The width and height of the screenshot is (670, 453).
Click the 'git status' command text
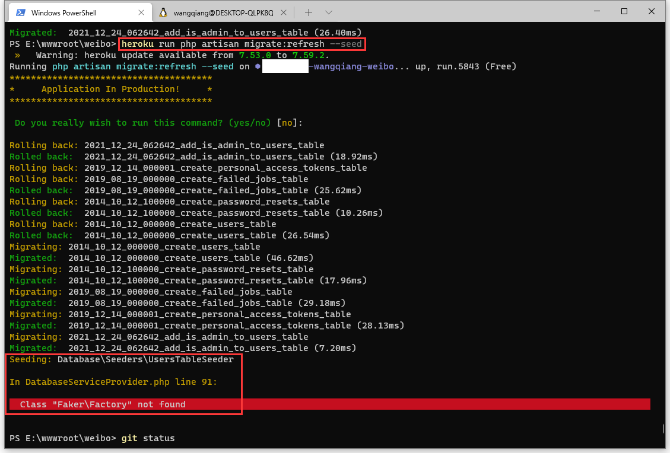[x=148, y=438]
